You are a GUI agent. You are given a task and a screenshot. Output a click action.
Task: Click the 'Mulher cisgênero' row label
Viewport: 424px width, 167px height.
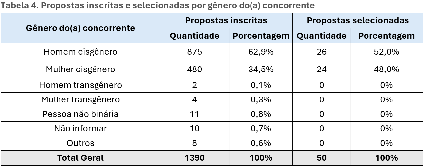tap(80, 69)
